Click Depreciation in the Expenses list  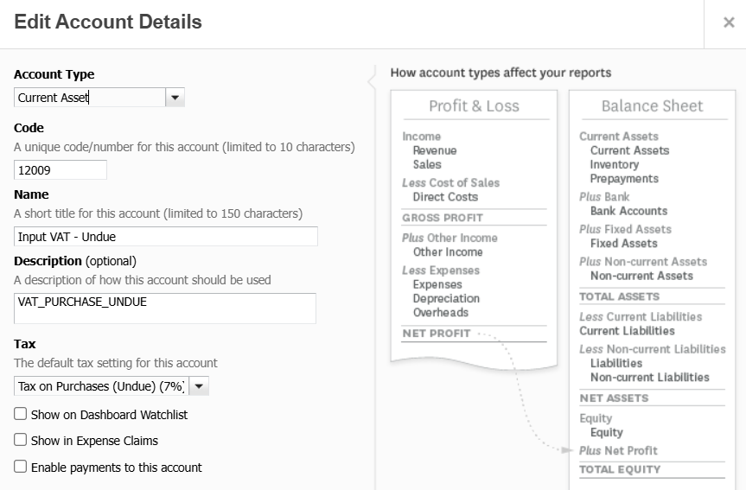pos(446,298)
